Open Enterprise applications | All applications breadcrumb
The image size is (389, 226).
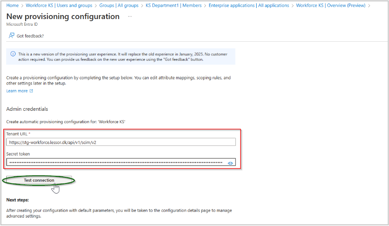pos(249,5)
